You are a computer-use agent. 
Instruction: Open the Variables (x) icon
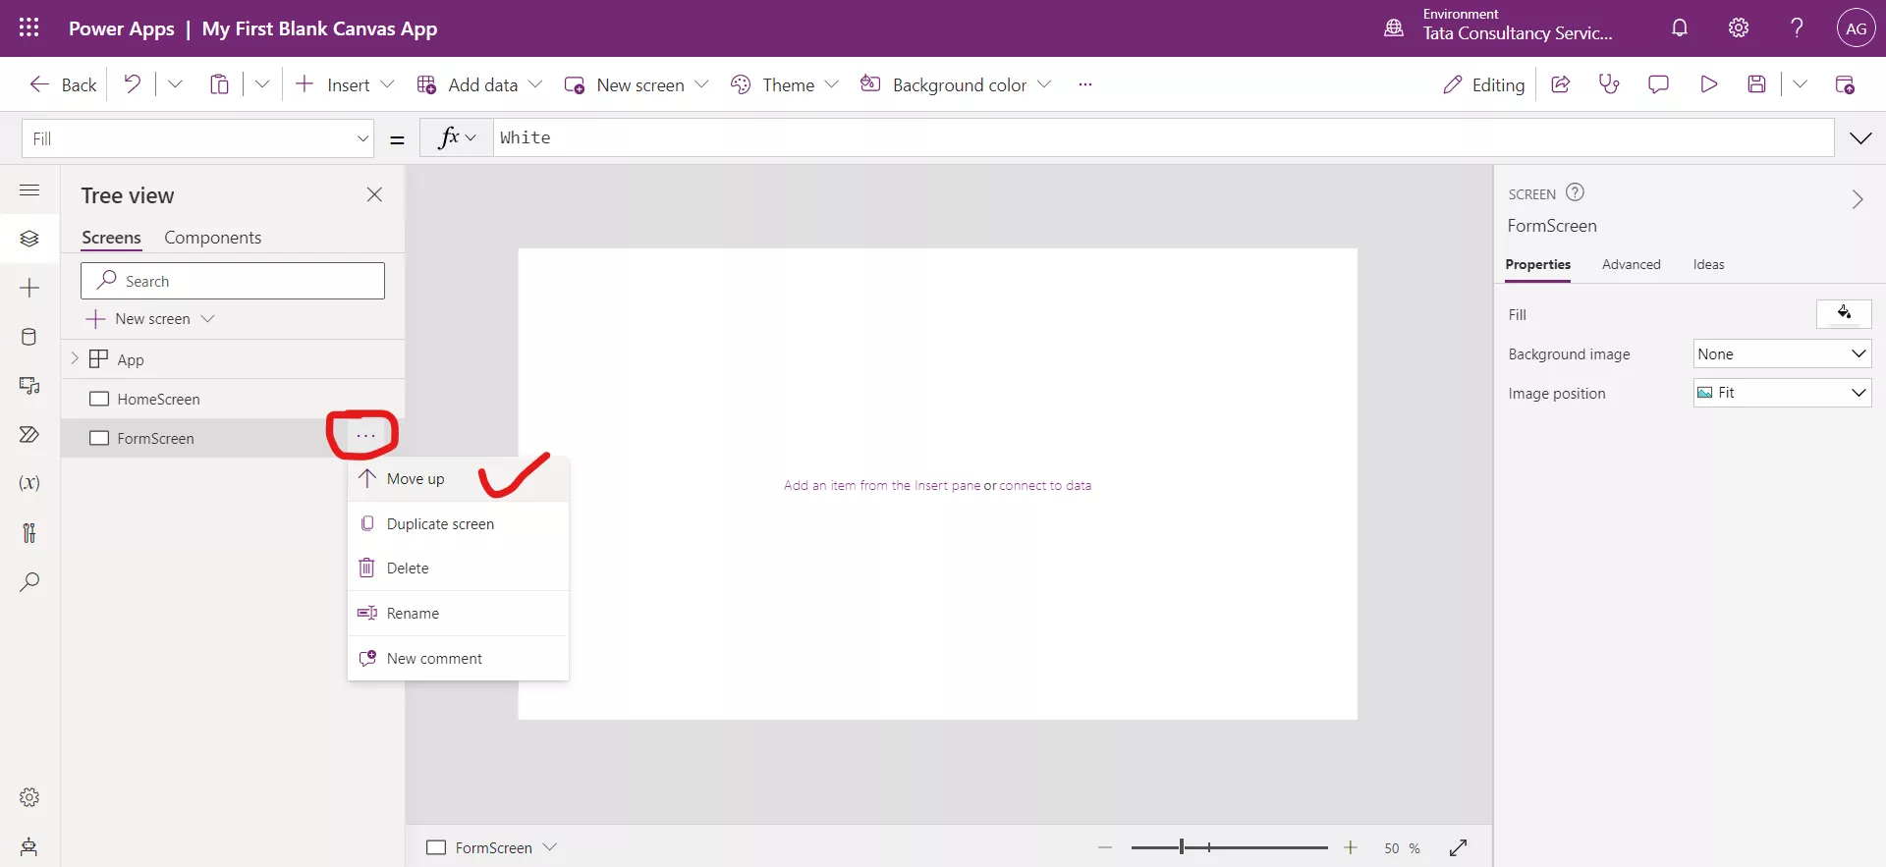[x=29, y=483]
